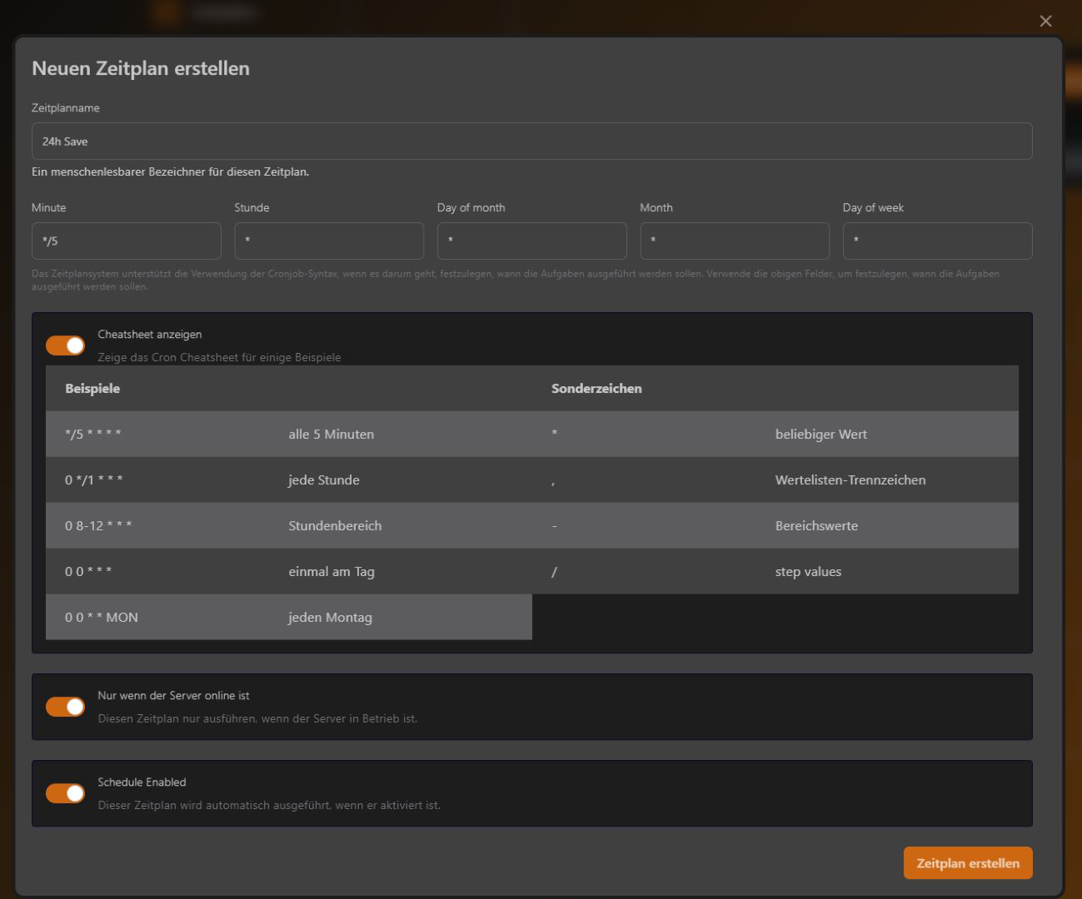
Task: Select the "0 */1 * * *" example
Action: click(x=94, y=480)
